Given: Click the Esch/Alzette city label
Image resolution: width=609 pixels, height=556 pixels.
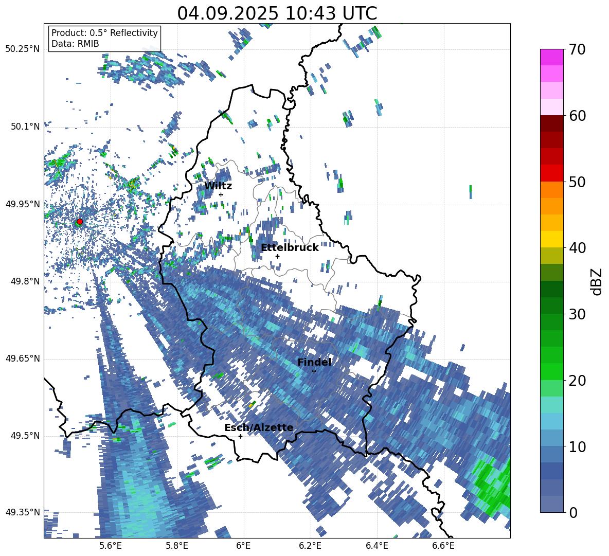Looking at the screenshot, I should point(259,428).
